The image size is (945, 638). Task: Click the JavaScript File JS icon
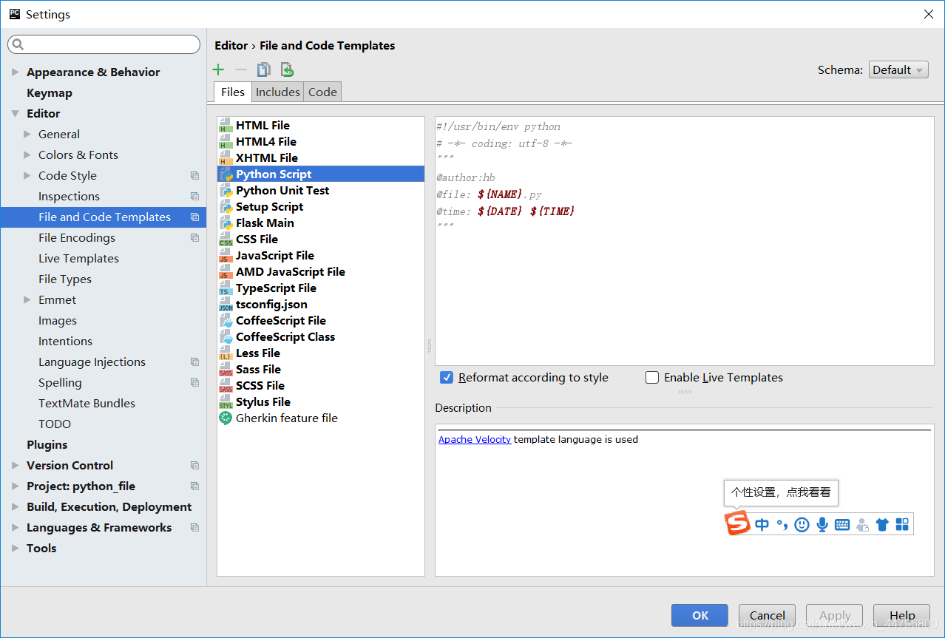tap(226, 256)
